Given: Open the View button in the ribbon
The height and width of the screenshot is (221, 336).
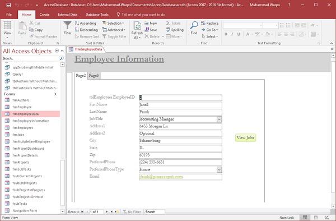Looking at the screenshot, I should tap(7, 30).
